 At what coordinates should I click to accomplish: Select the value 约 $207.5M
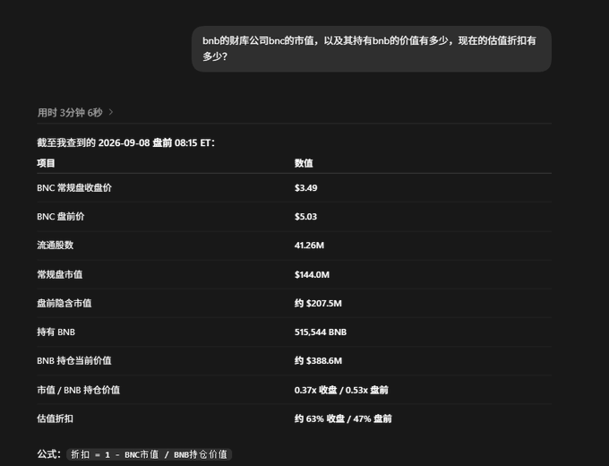(318, 303)
